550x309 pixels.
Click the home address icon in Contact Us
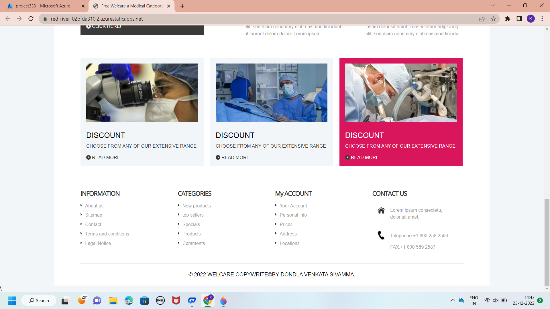(x=381, y=210)
